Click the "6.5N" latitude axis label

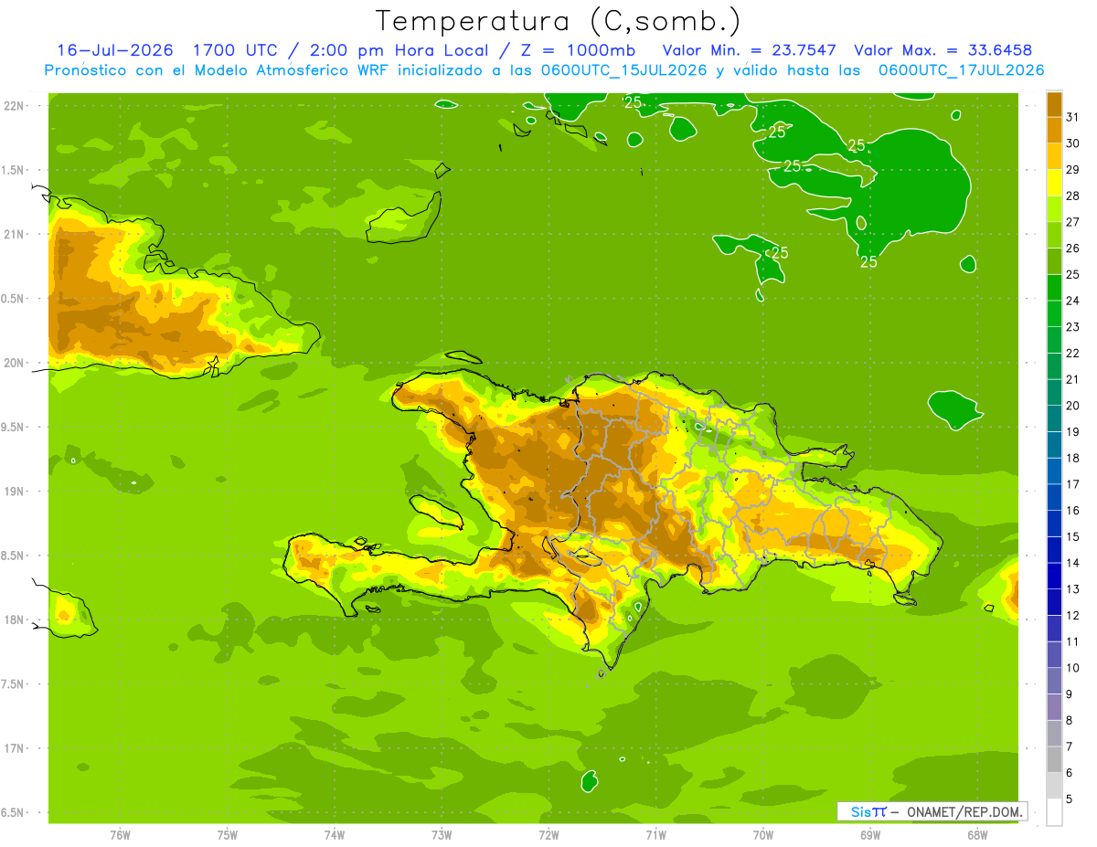click(x=14, y=812)
